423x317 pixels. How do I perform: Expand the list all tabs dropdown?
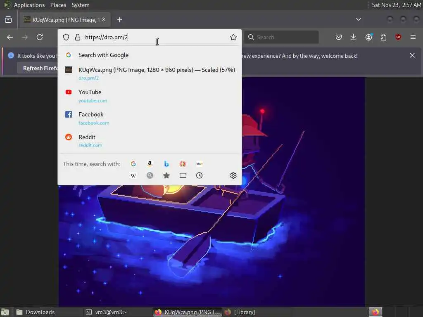[x=359, y=19]
